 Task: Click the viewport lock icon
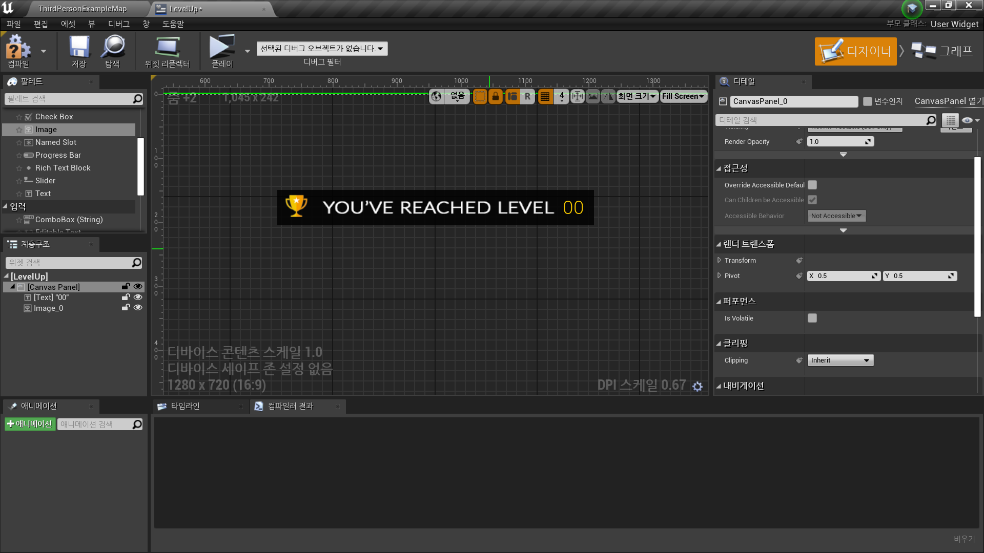[x=495, y=96]
